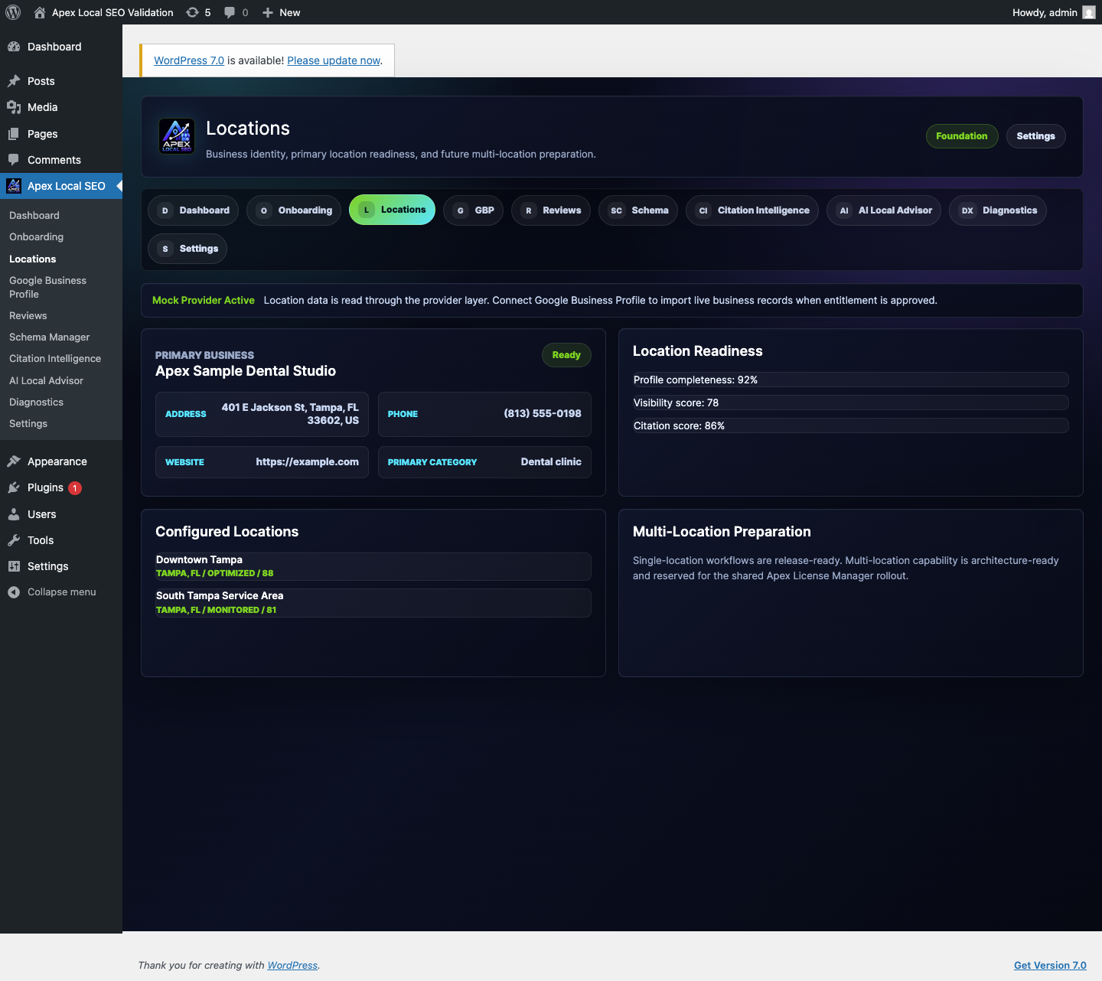Open Schema Manager in the sidebar submenu
The image size is (1102, 981).
[50, 337]
